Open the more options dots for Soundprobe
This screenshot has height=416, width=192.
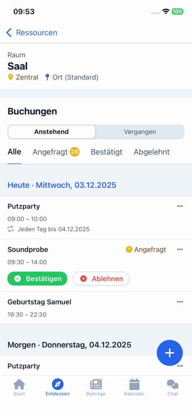[x=180, y=249]
